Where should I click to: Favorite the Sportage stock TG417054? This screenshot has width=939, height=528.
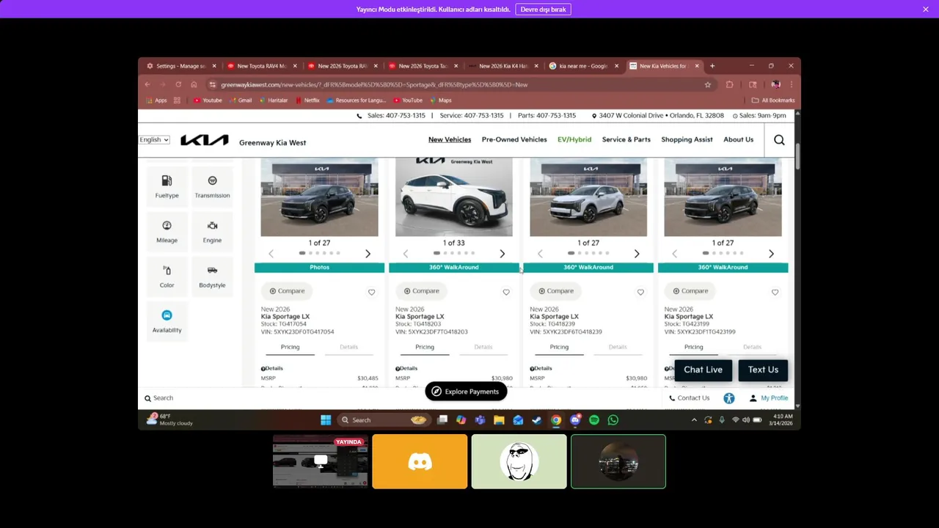click(371, 292)
